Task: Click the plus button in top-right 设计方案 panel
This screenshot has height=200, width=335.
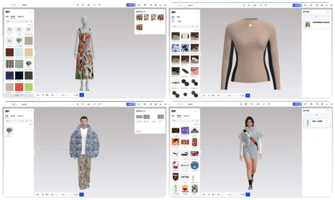Action: pos(316,16)
